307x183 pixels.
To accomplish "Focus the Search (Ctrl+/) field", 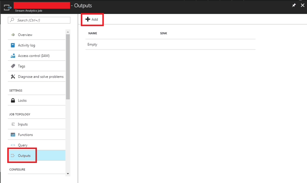I will (x=39, y=20).
